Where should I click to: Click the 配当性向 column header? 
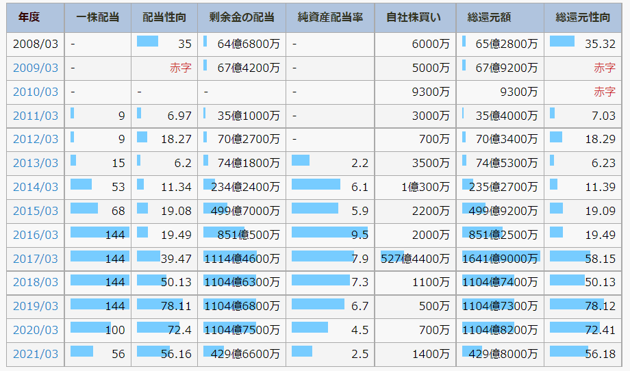[164, 18]
